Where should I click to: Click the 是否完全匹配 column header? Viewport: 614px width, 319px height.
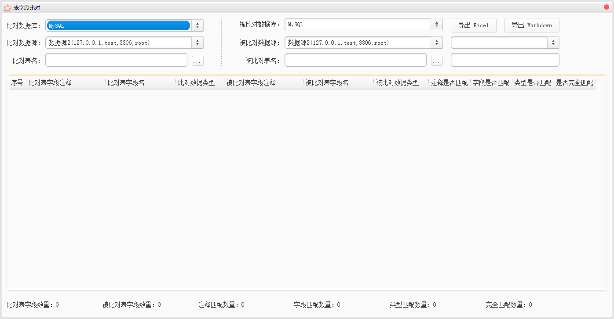click(574, 82)
